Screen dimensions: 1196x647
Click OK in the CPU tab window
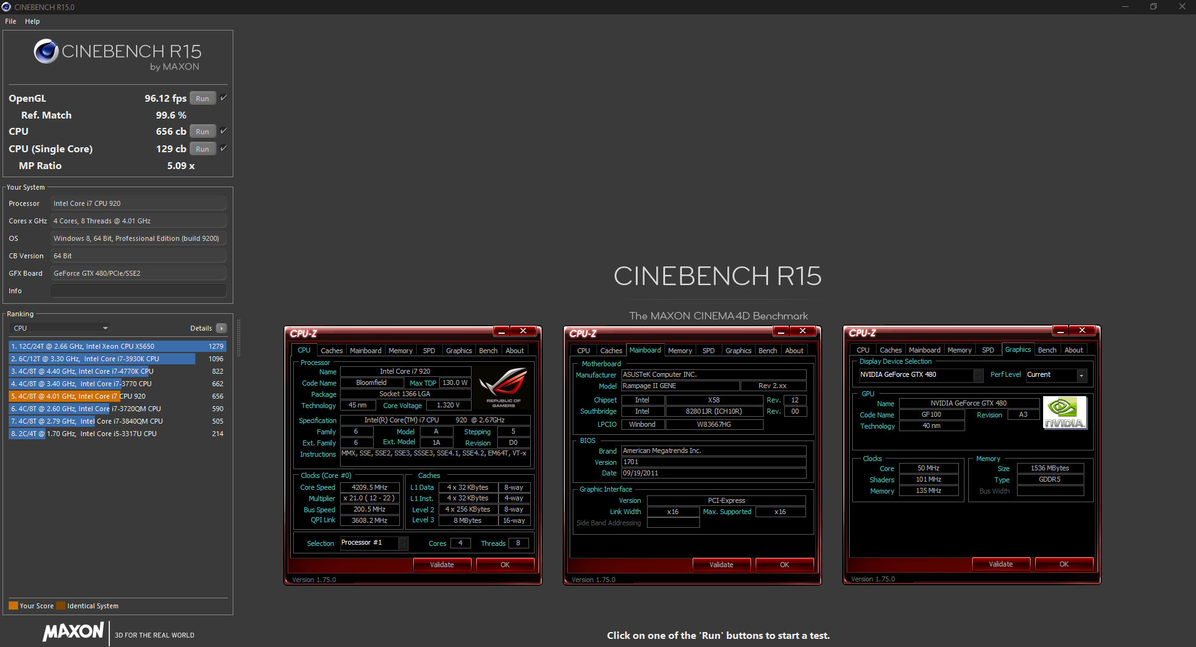point(505,565)
